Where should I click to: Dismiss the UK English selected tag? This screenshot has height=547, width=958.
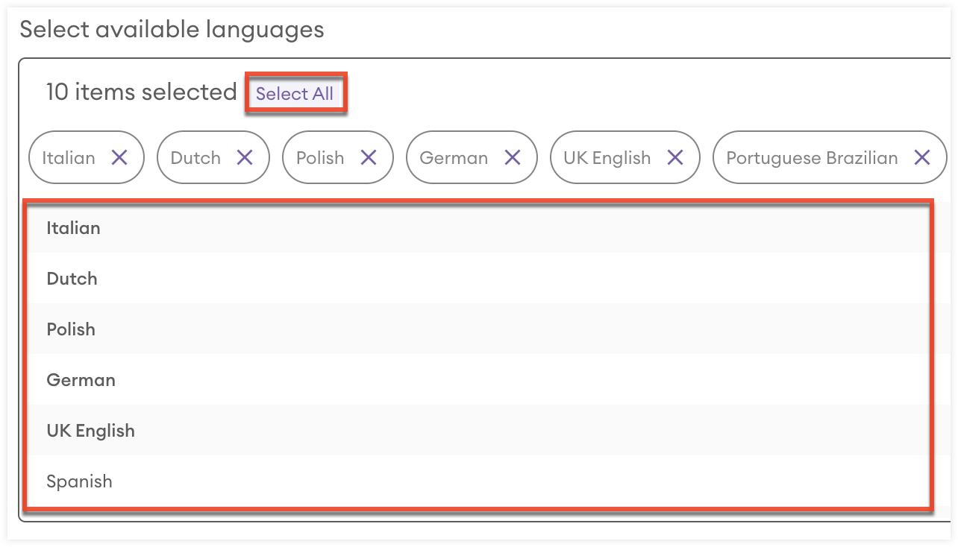[674, 157]
